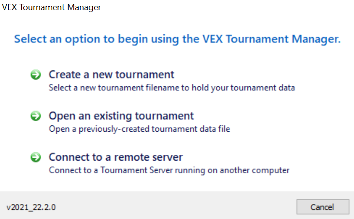
Task: Load an existing tournament via its green arrow icon
Action: pyautogui.click(x=35, y=116)
